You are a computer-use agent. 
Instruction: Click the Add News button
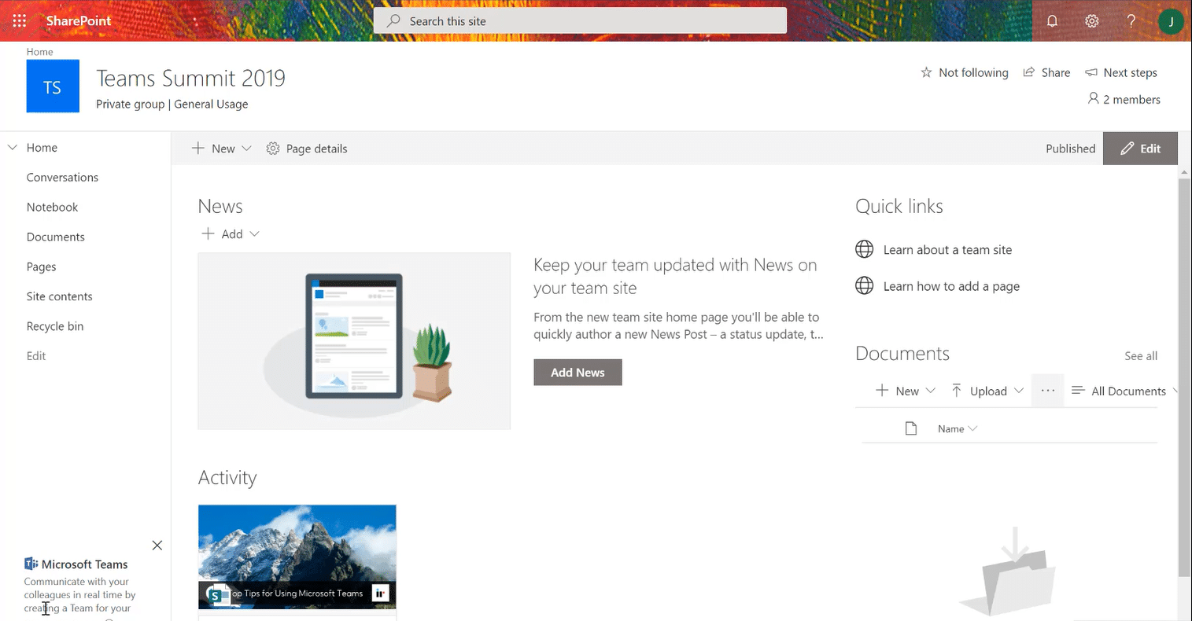[x=578, y=373]
